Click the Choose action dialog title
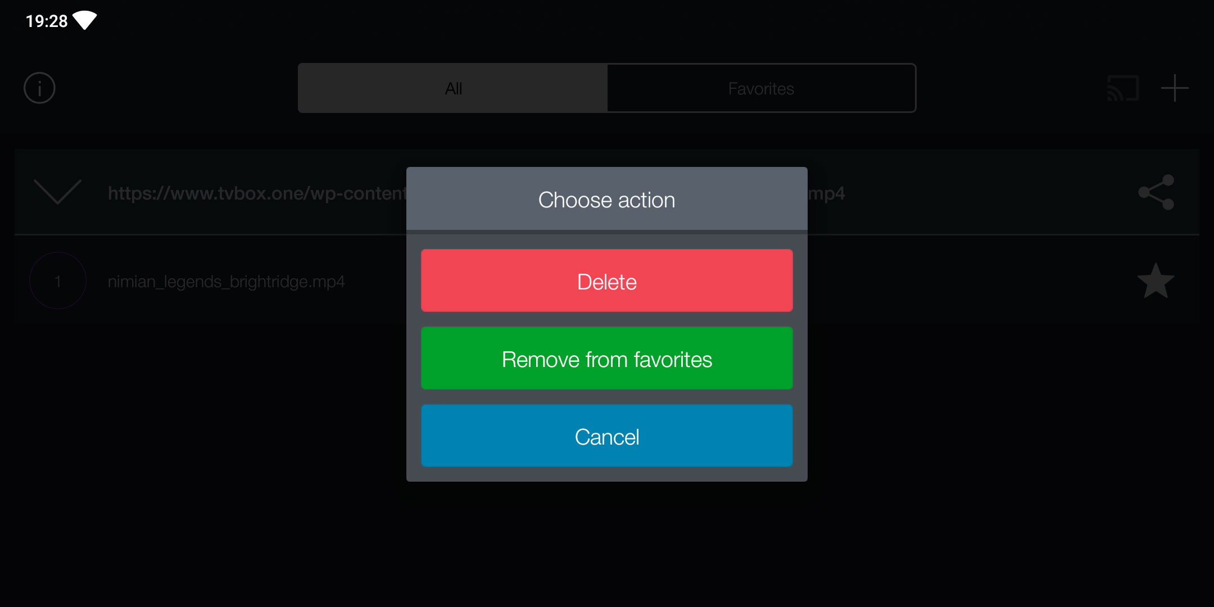Image resolution: width=1214 pixels, height=607 pixels. click(607, 200)
